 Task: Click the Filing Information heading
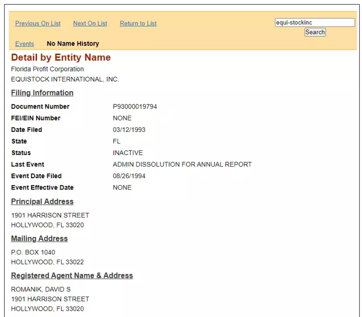pos(42,93)
